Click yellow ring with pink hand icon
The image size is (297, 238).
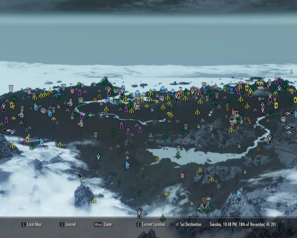click(x=12, y=105)
